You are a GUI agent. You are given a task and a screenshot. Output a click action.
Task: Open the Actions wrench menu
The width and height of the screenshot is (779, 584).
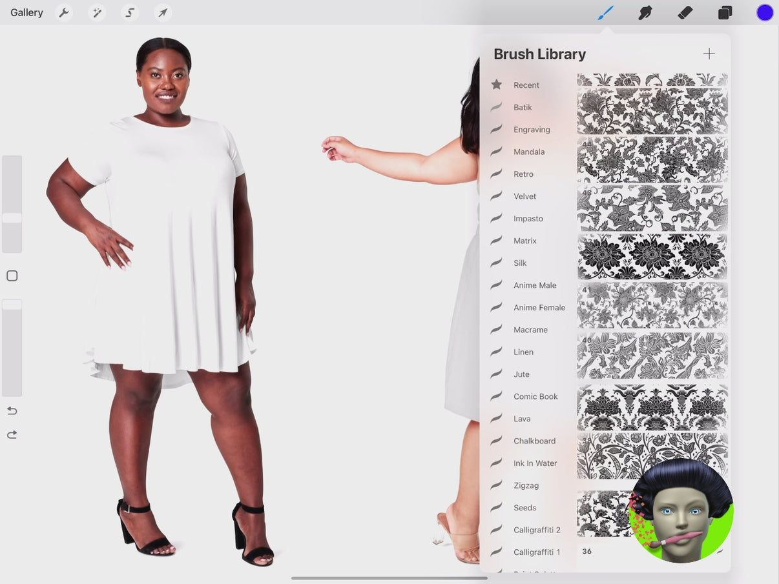63,13
